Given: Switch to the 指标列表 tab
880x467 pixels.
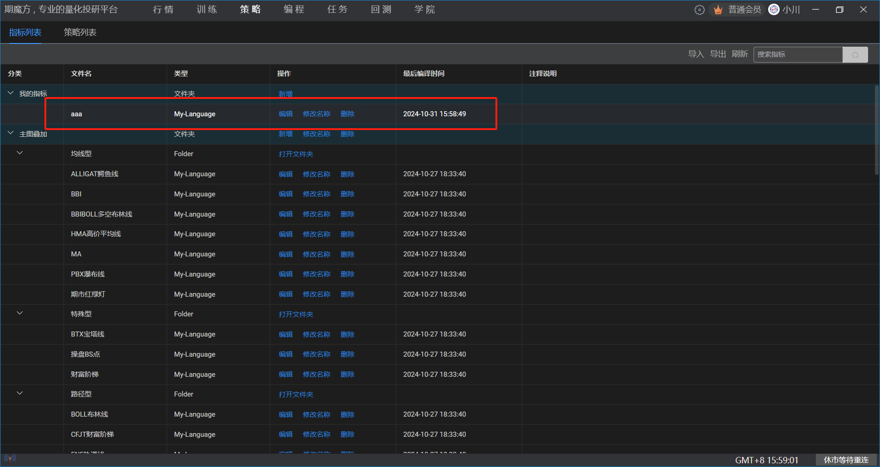Looking at the screenshot, I should pyautogui.click(x=25, y=33).
